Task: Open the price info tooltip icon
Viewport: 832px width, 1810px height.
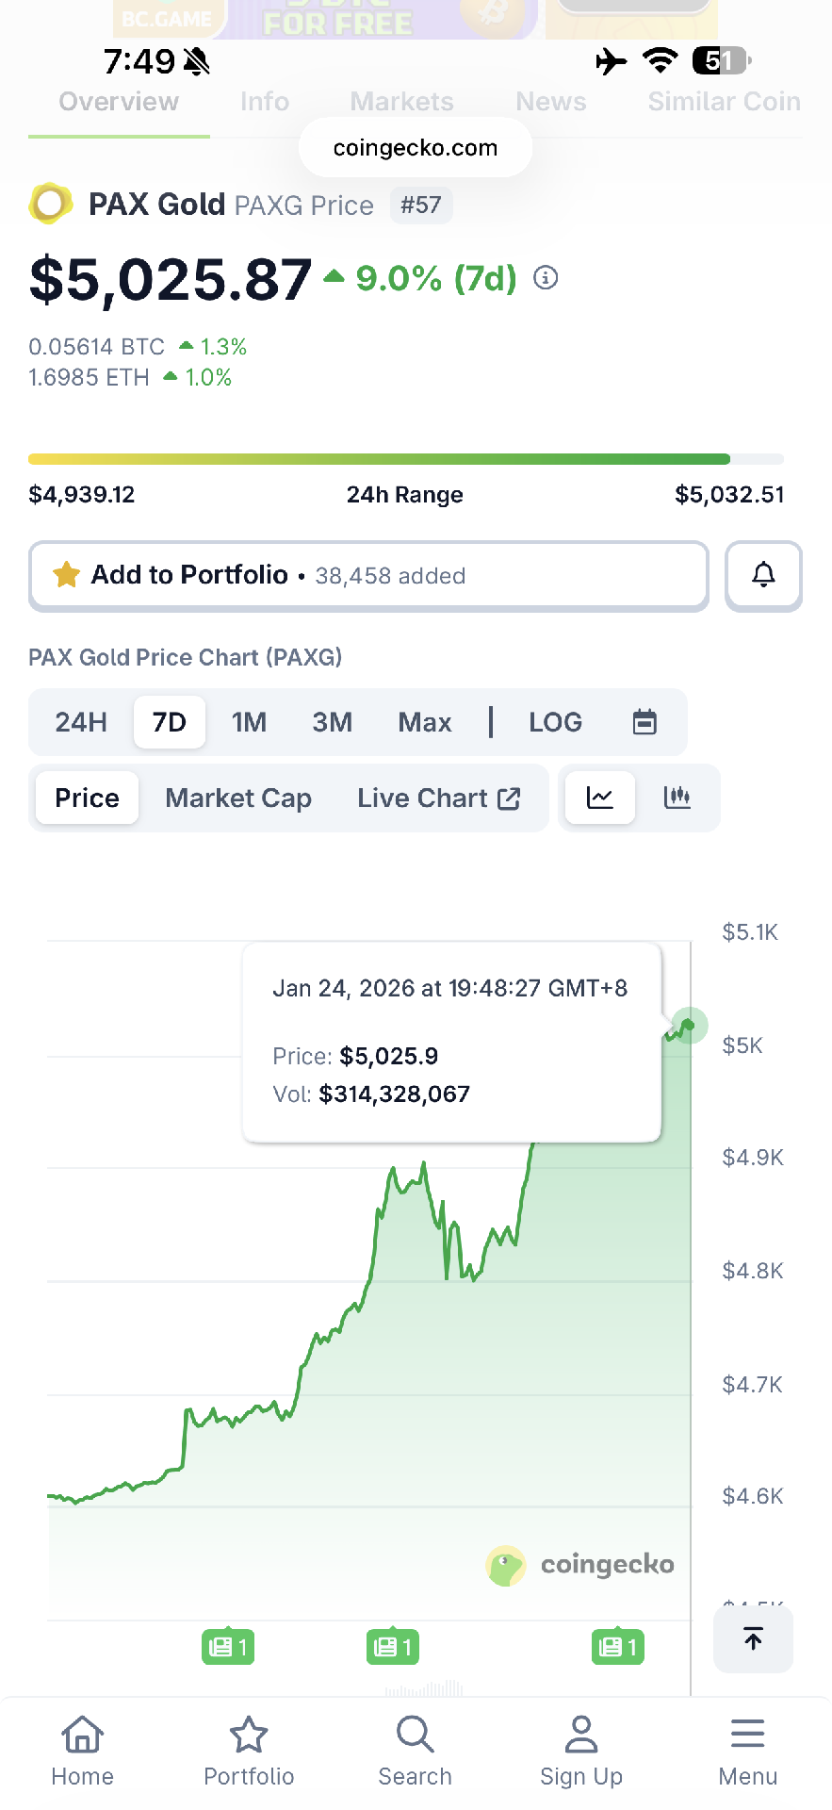Action: [546, 278]
